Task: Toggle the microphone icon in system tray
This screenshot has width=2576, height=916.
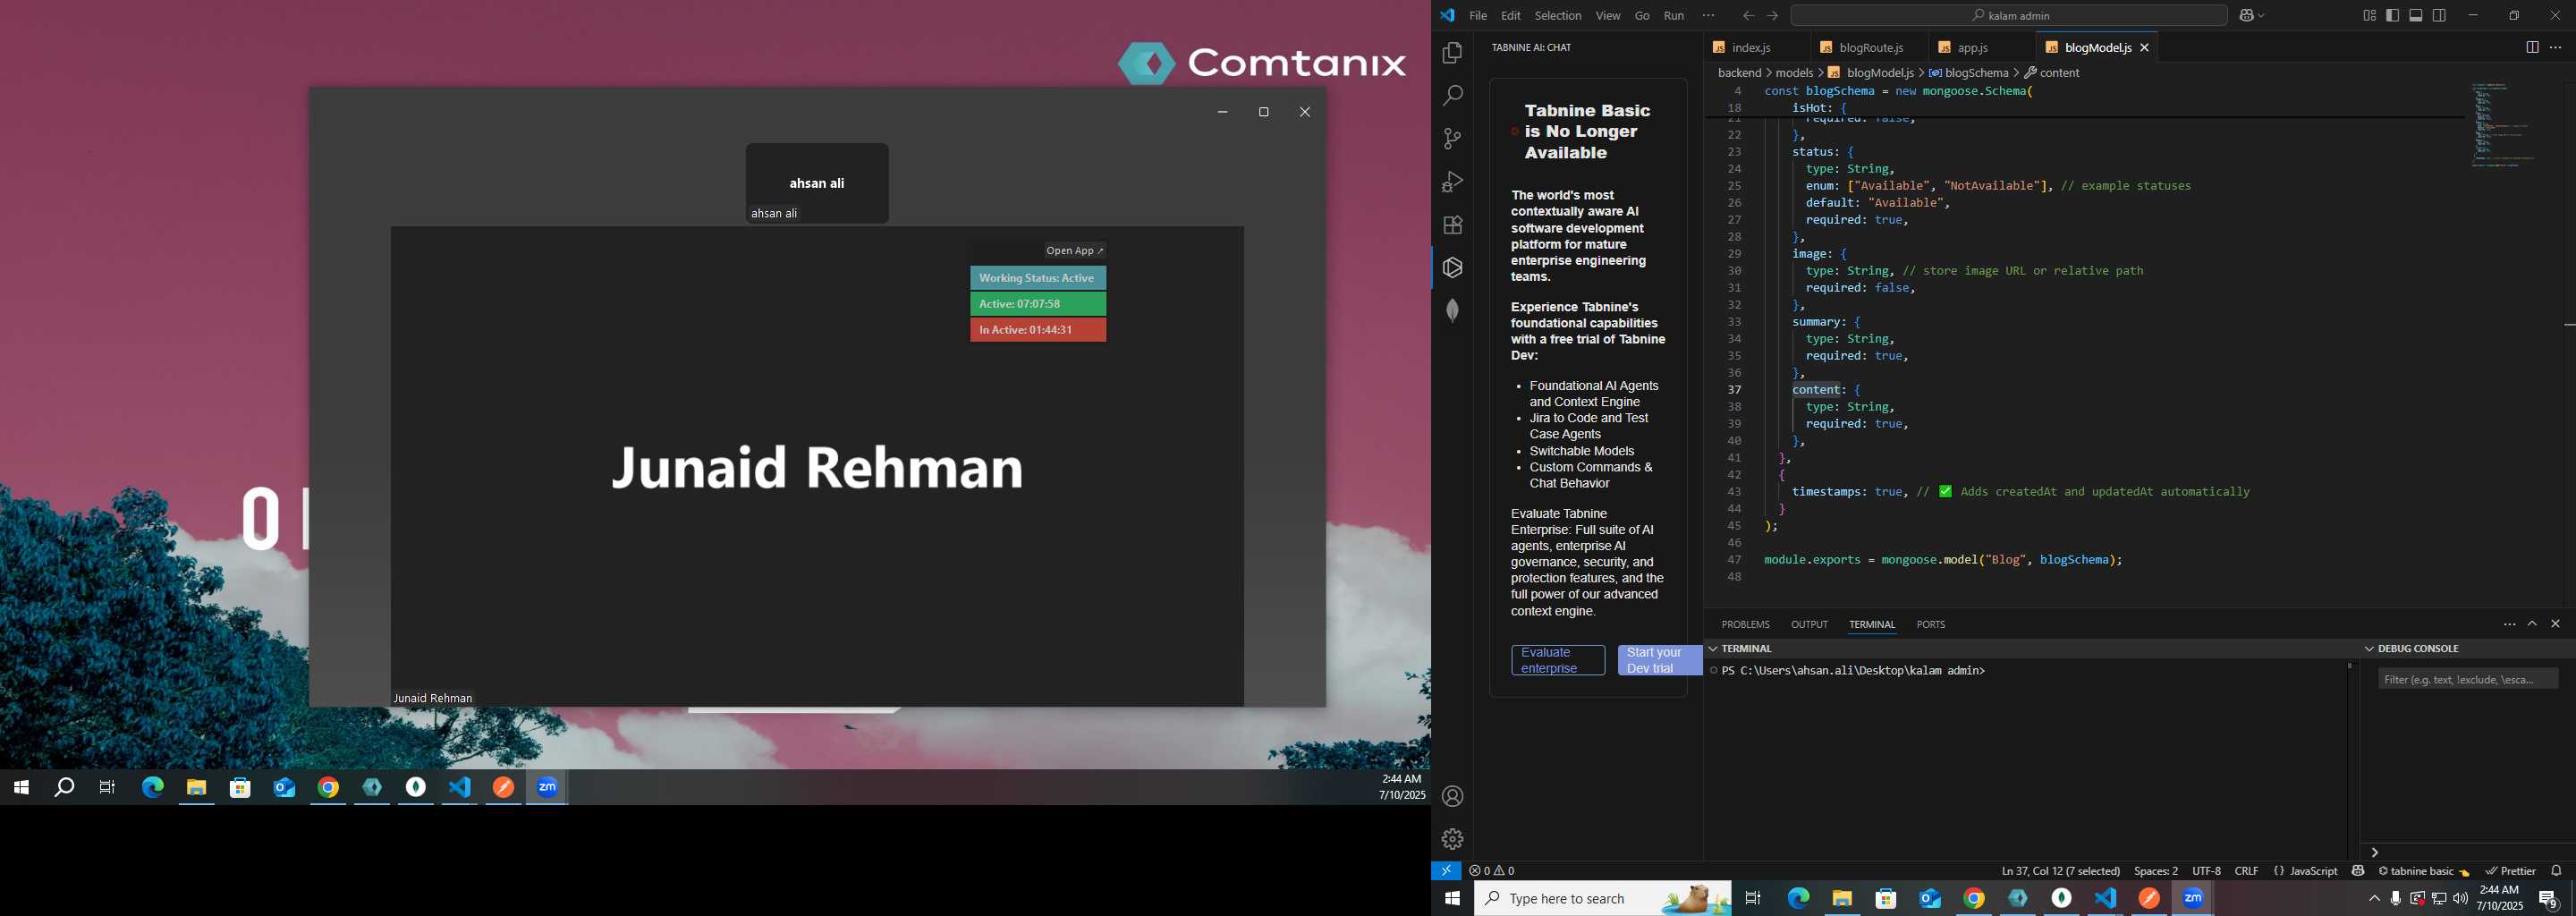Action: (x=2395, y=899)
